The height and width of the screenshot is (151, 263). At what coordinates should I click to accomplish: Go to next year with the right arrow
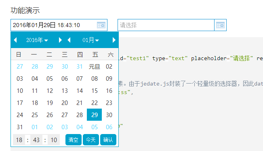point(60,40)
